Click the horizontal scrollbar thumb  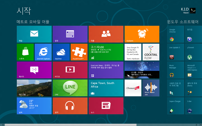(x=71, y=125)
